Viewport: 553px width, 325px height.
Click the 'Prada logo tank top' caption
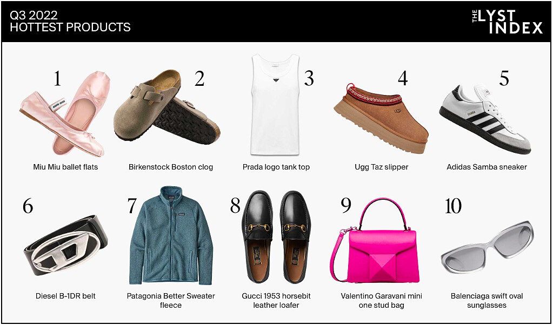coord(276,167)
